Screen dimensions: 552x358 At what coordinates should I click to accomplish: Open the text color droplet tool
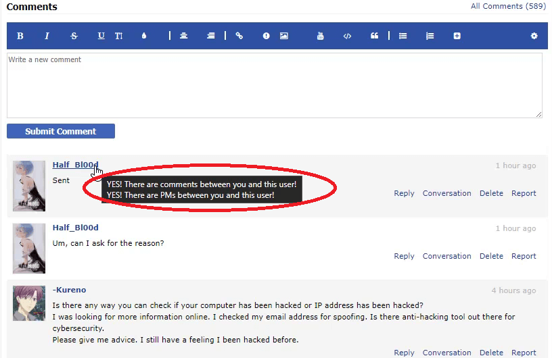(144, 36)
